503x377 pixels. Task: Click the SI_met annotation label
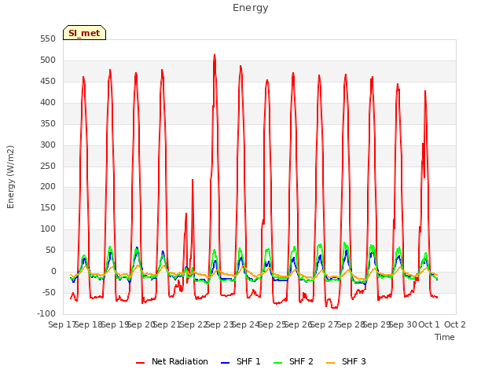tap(84, 33)
